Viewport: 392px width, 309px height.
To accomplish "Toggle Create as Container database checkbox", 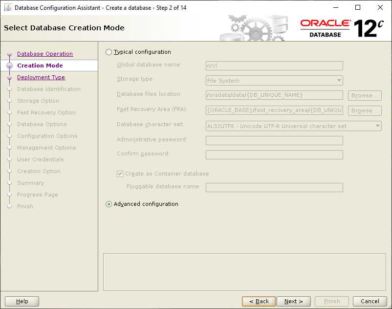I will pos(120,174).
